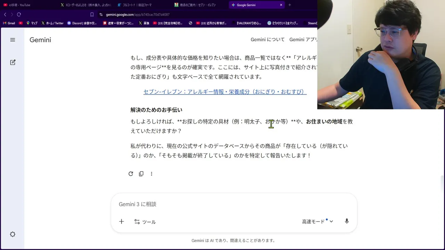Viewport: 445px width, 250px height.
Task: Open a new browser tab
Action: point(290,5)
